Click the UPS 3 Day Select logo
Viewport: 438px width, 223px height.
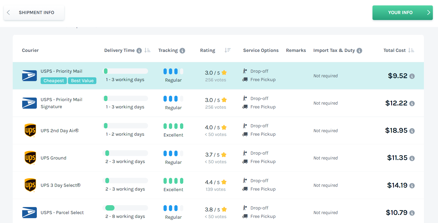30,185
